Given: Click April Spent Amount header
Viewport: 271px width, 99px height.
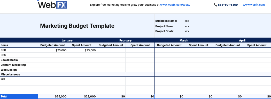Looking at the screenshot, I should (257, 45).
